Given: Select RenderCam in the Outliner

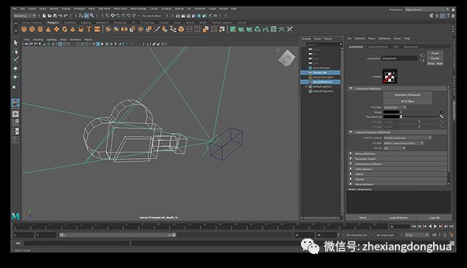Looking at the screenshot, I should tap(320, 72).
